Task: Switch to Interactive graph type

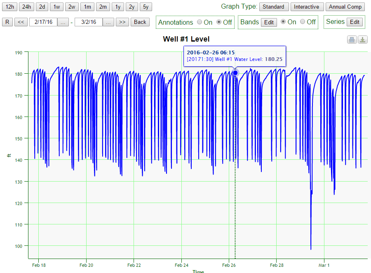Action: [306, 7]
